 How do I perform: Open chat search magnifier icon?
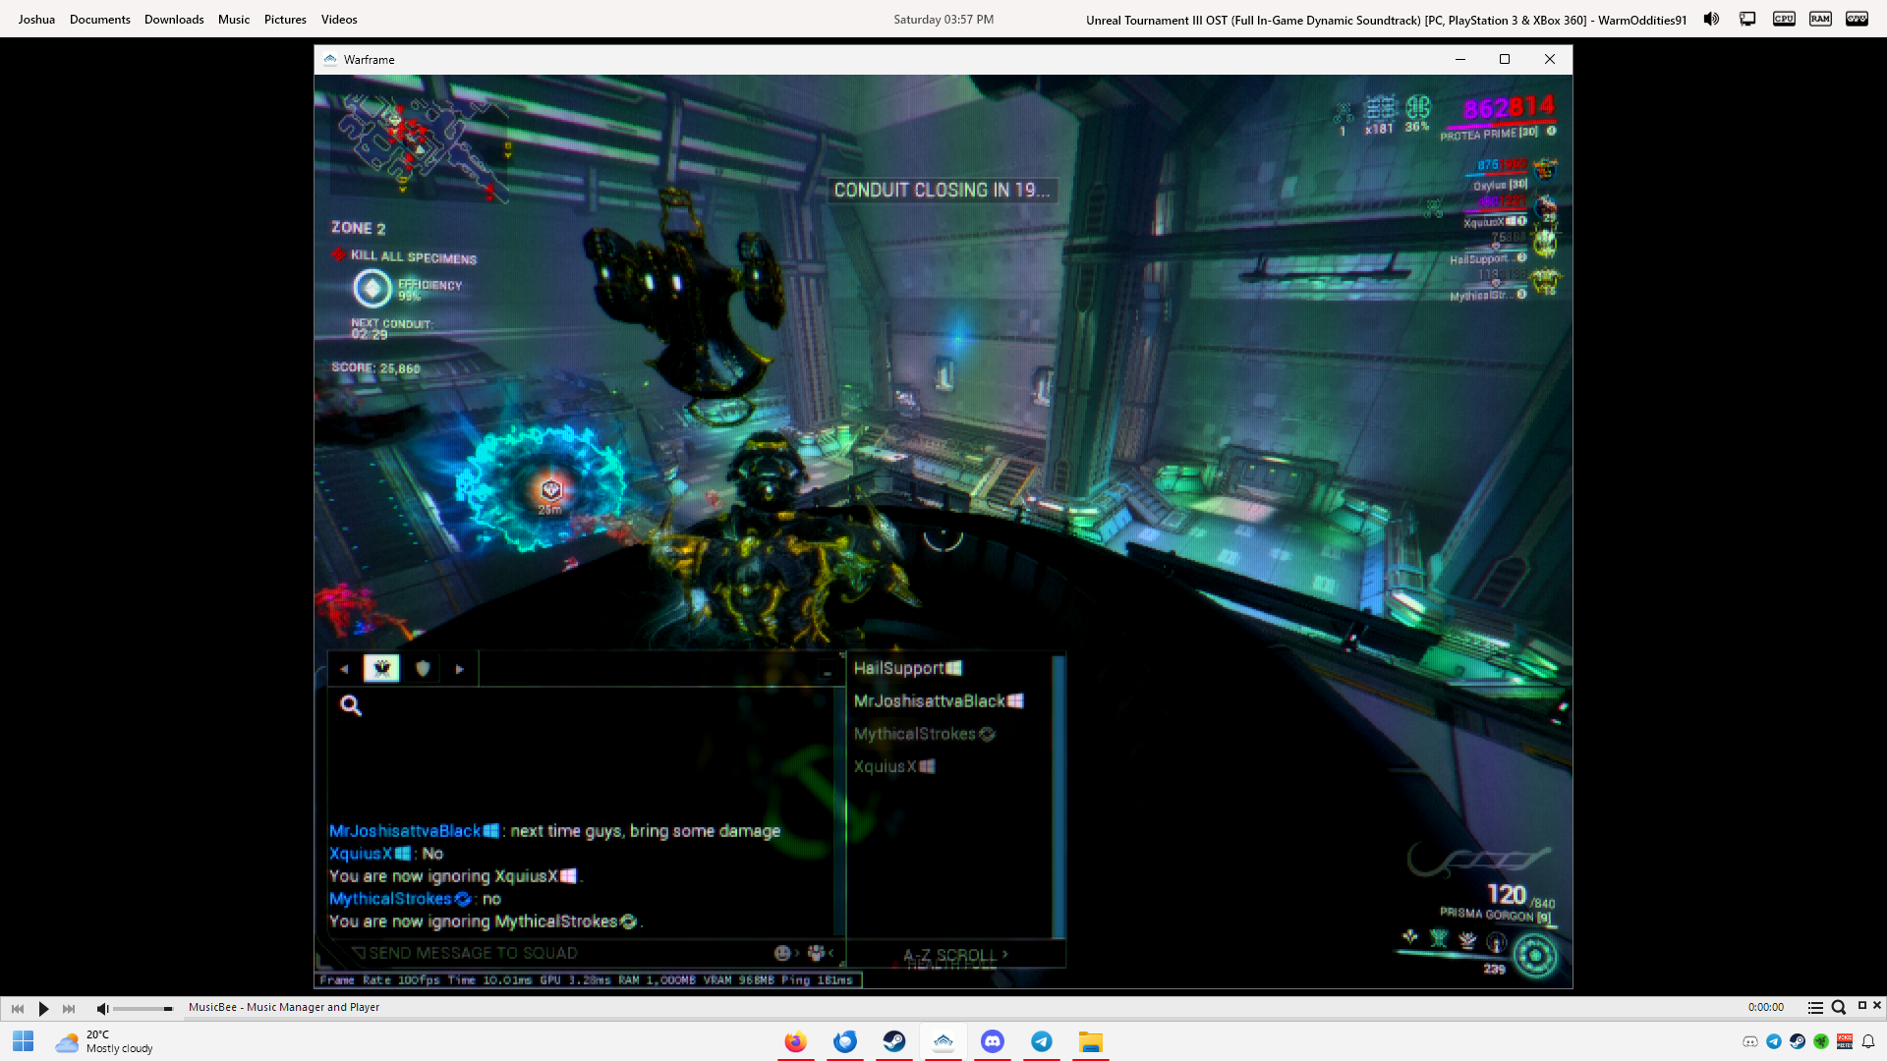pyautogui.click(x=351, y=704)
